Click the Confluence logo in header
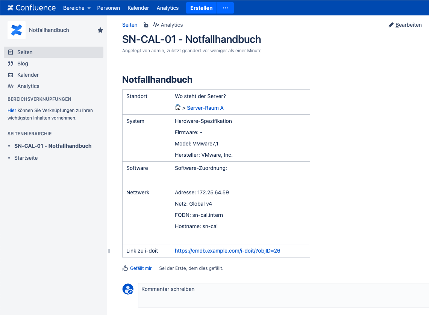 [x=32, y=8]
